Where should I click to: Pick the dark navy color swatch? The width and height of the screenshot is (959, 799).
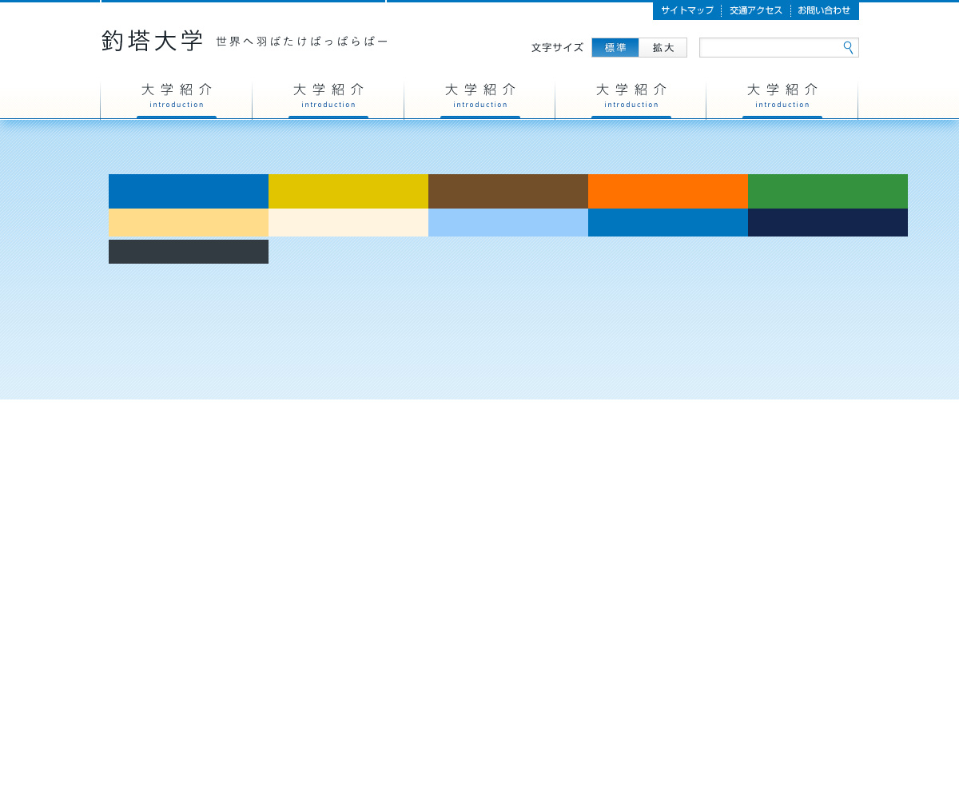tap(828, 223)
